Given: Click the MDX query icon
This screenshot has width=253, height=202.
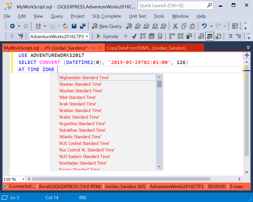Looking at the screenshot, I should (x=137, y=26).
